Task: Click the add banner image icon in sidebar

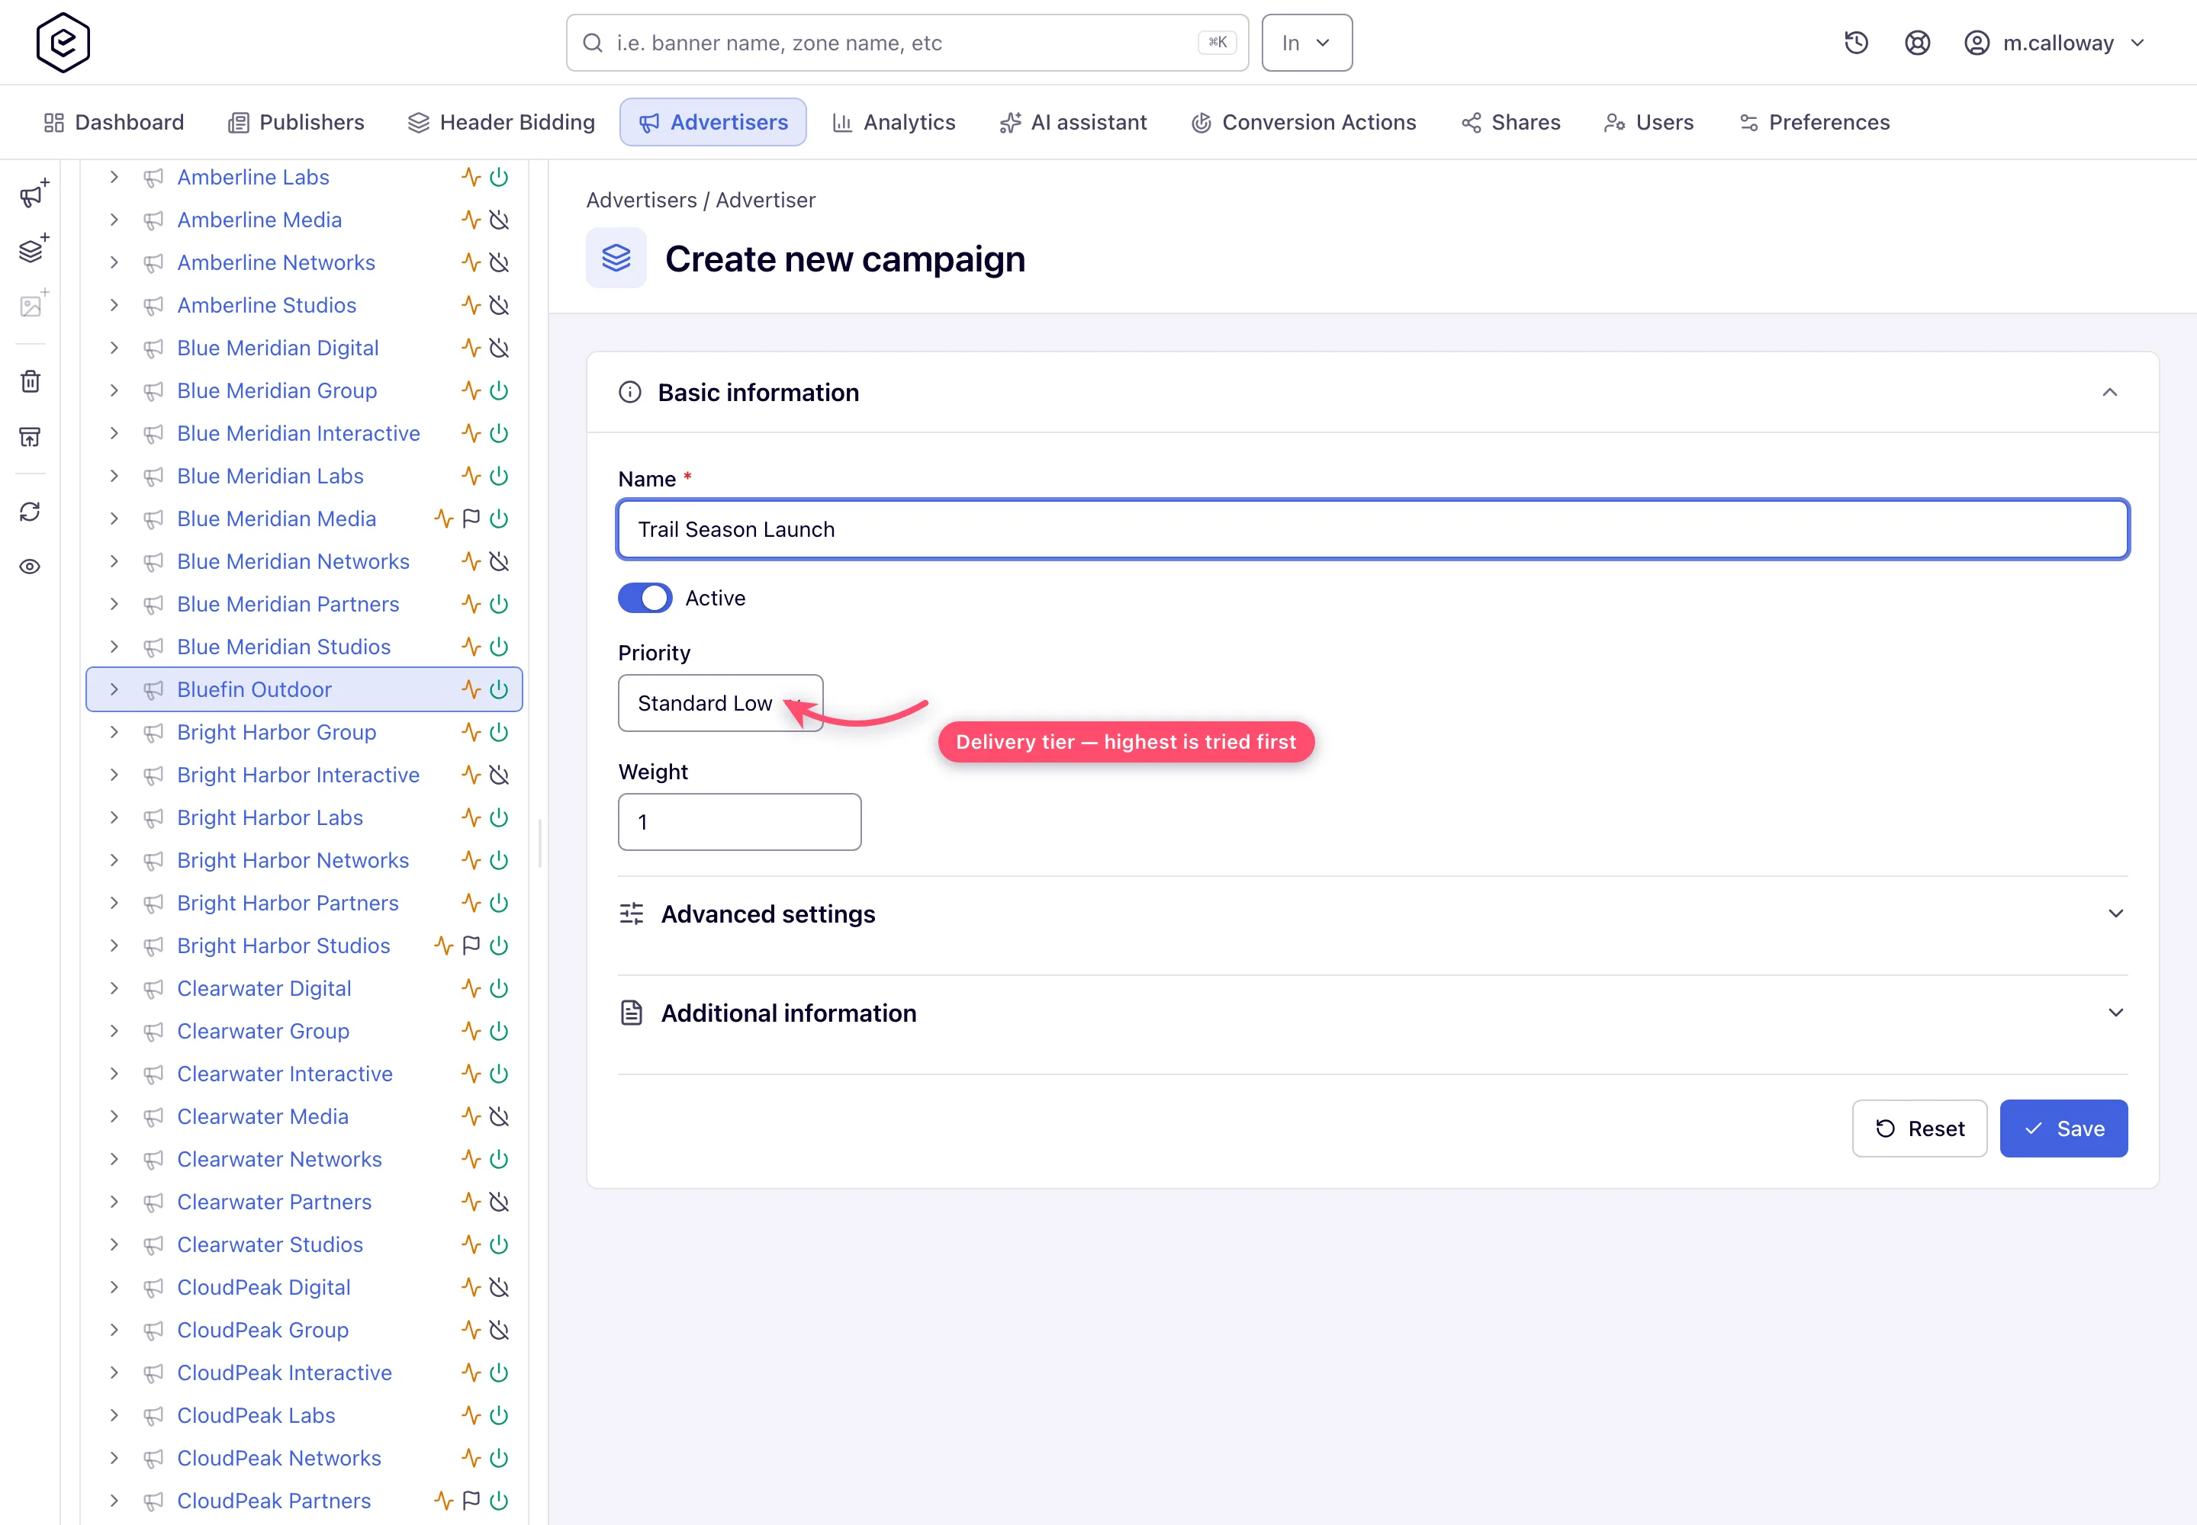Action: tap(34, 303)
